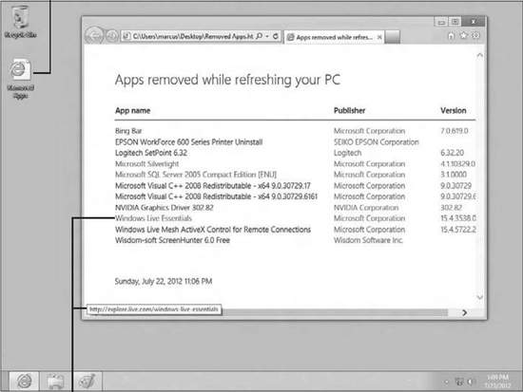523x392 pixels.
Task: Click the horizontal scrollbar thumb
Action: tap(334, 312)
